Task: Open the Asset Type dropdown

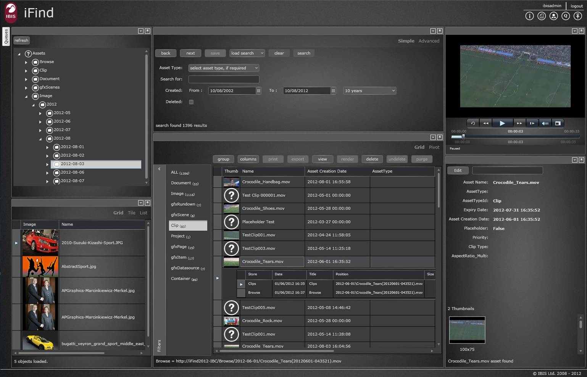Action: pyautogui.click(x=224, y=68)
